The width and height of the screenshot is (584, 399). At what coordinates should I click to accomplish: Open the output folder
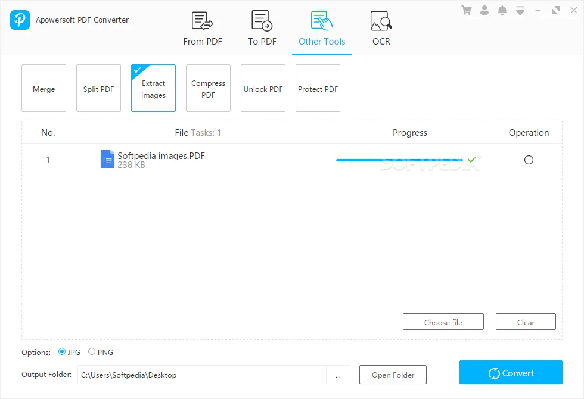(x=393, y=375)
